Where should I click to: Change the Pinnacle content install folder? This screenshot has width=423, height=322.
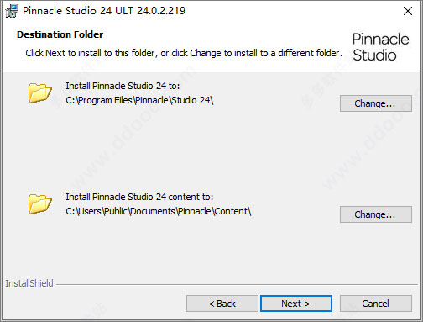[376, 214]
